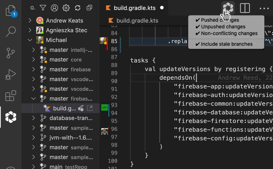This screenshot has width=273, height=169.
Task: Open the Run and Debug view
Action: 11,75
